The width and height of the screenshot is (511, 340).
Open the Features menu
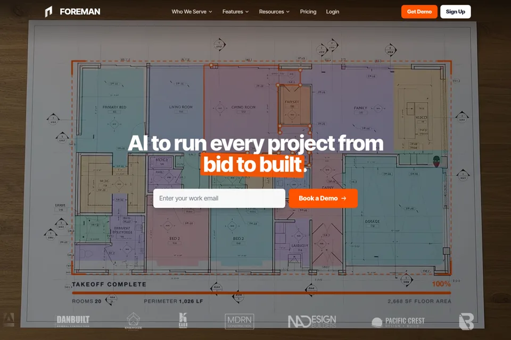coord(235,12)
